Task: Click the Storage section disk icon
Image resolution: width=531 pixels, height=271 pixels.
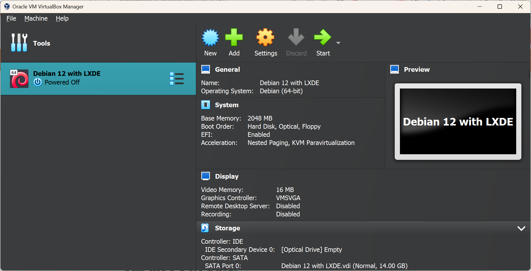Action: coord(205,228)
